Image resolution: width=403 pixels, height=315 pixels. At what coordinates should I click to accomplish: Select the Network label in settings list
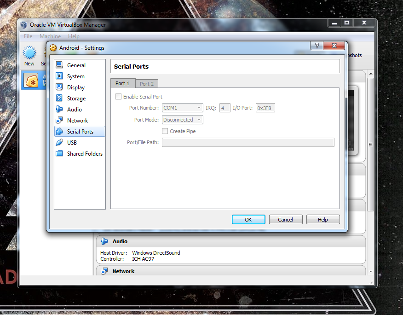(77, 121)
